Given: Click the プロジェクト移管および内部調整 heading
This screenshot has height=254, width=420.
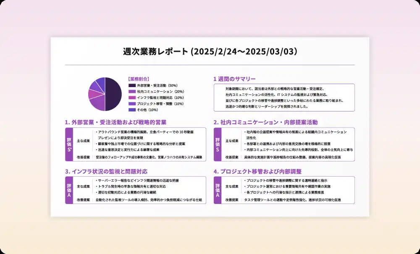Looking at the screenshot, I should point(257,172).
